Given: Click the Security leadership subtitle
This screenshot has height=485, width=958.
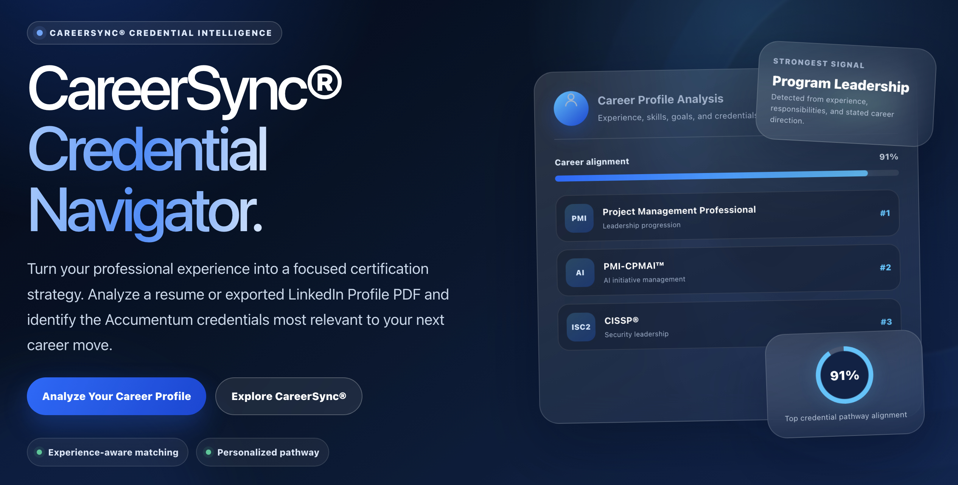Looking at the screenshot, I should [636, 334].
